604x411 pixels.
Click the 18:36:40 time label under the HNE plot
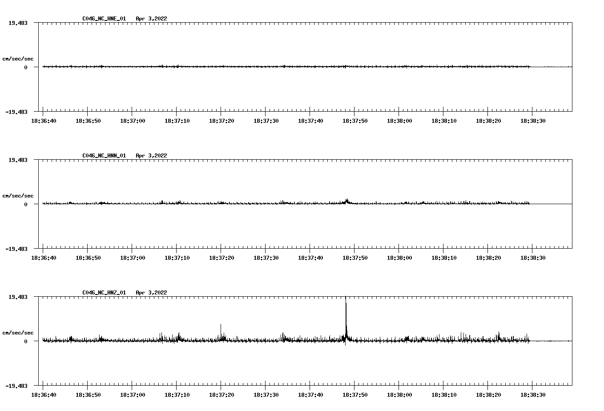click(44, 121)
